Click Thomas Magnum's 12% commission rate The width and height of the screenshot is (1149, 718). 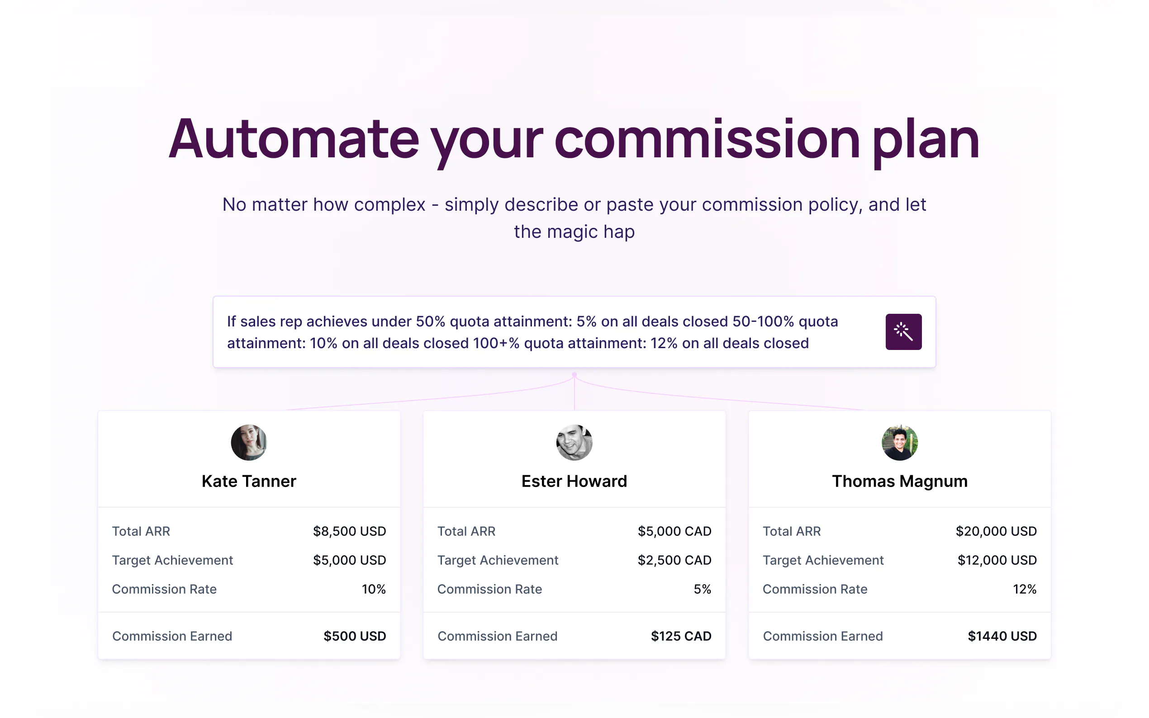[1024, 589]
